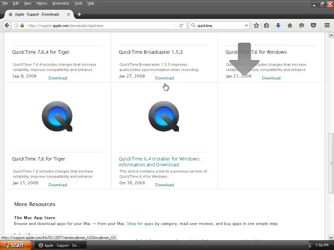
Task: Click the search magnifier icon
Action: 193,25
